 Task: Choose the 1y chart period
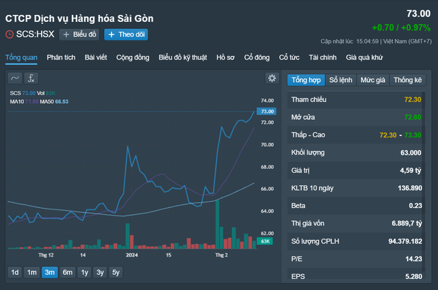84,272
